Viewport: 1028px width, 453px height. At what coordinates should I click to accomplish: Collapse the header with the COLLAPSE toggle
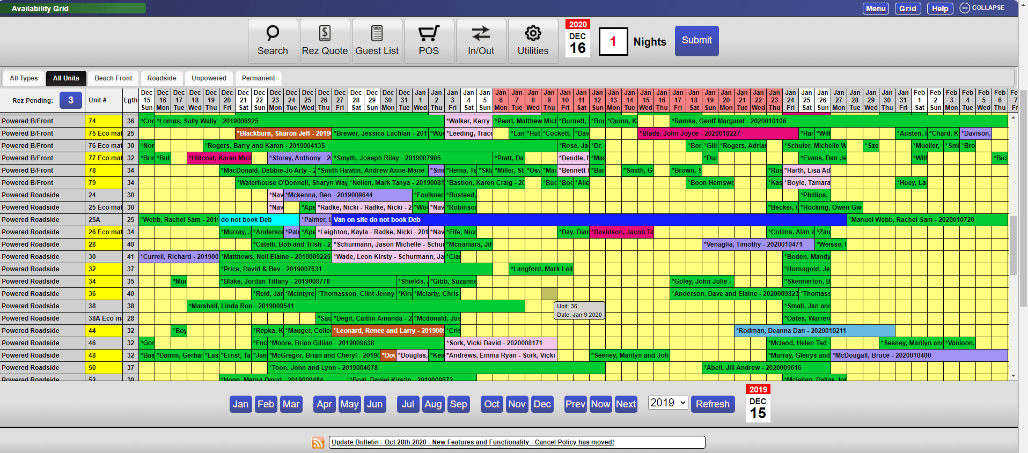click(982, 8)
